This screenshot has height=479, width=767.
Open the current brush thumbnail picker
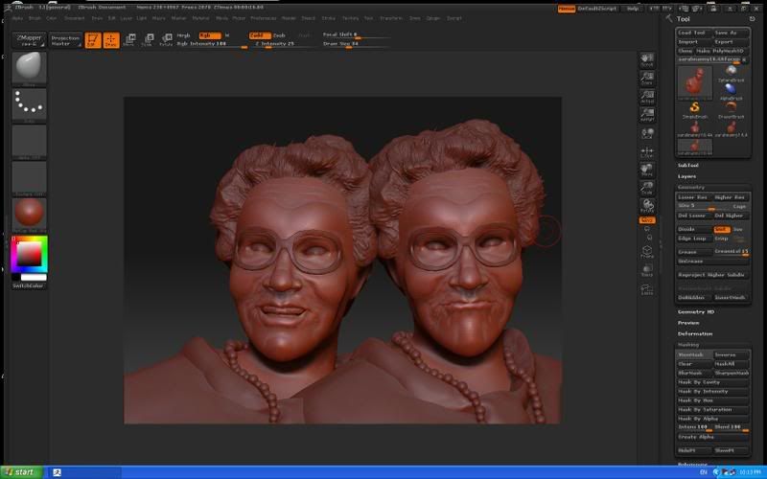29,66
